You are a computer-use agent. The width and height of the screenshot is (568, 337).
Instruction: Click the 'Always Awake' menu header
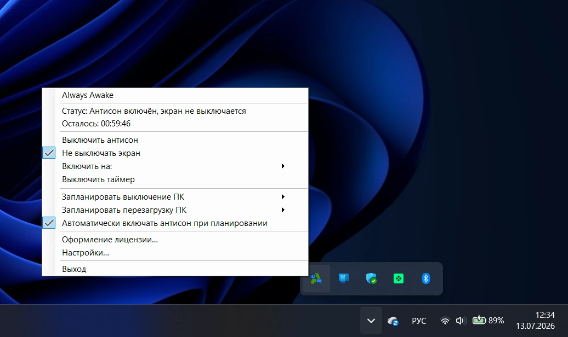click(x=175, y=95)
